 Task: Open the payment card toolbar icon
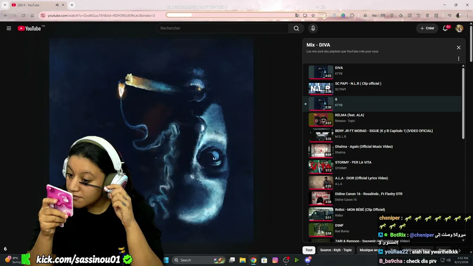pos(383,16)
